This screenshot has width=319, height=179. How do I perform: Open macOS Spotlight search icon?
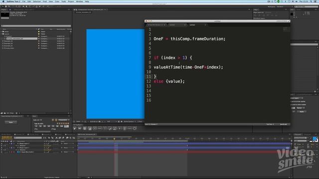coord(311,1)
